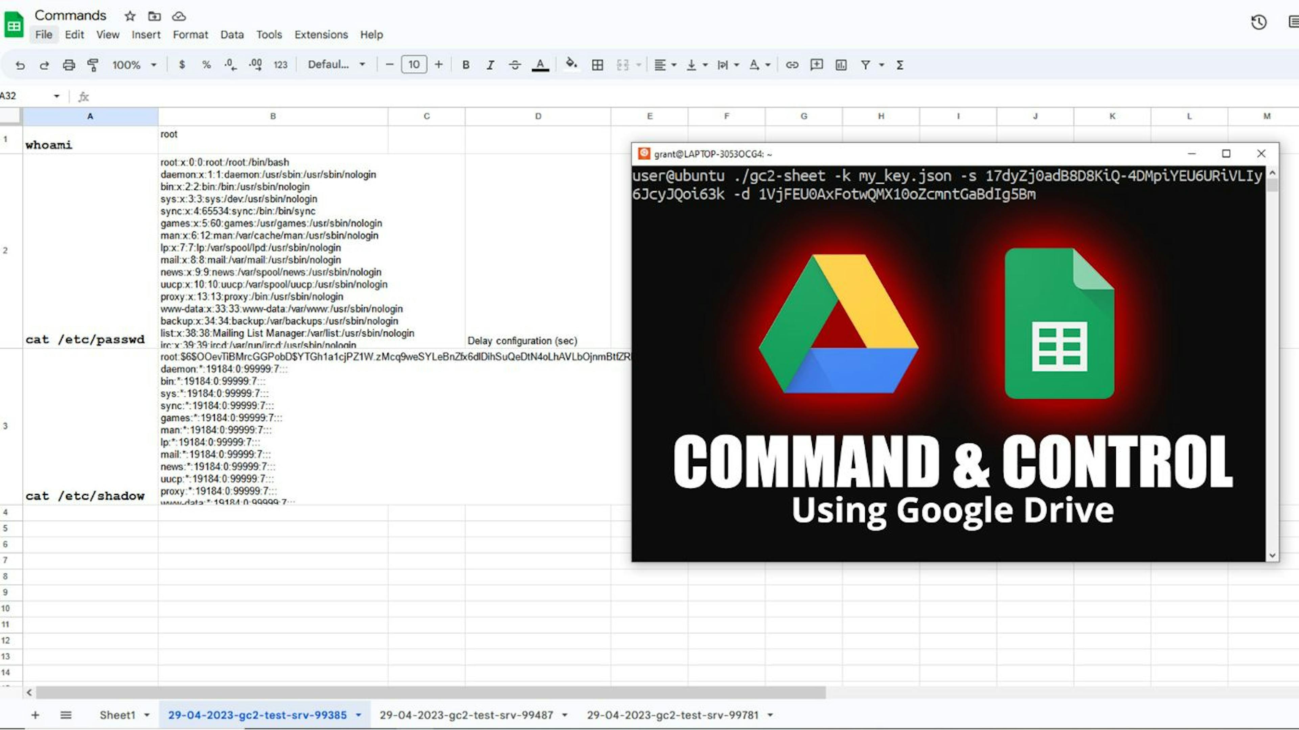
Task: Click the Sum function icon
Action: (x=899, y=64)
